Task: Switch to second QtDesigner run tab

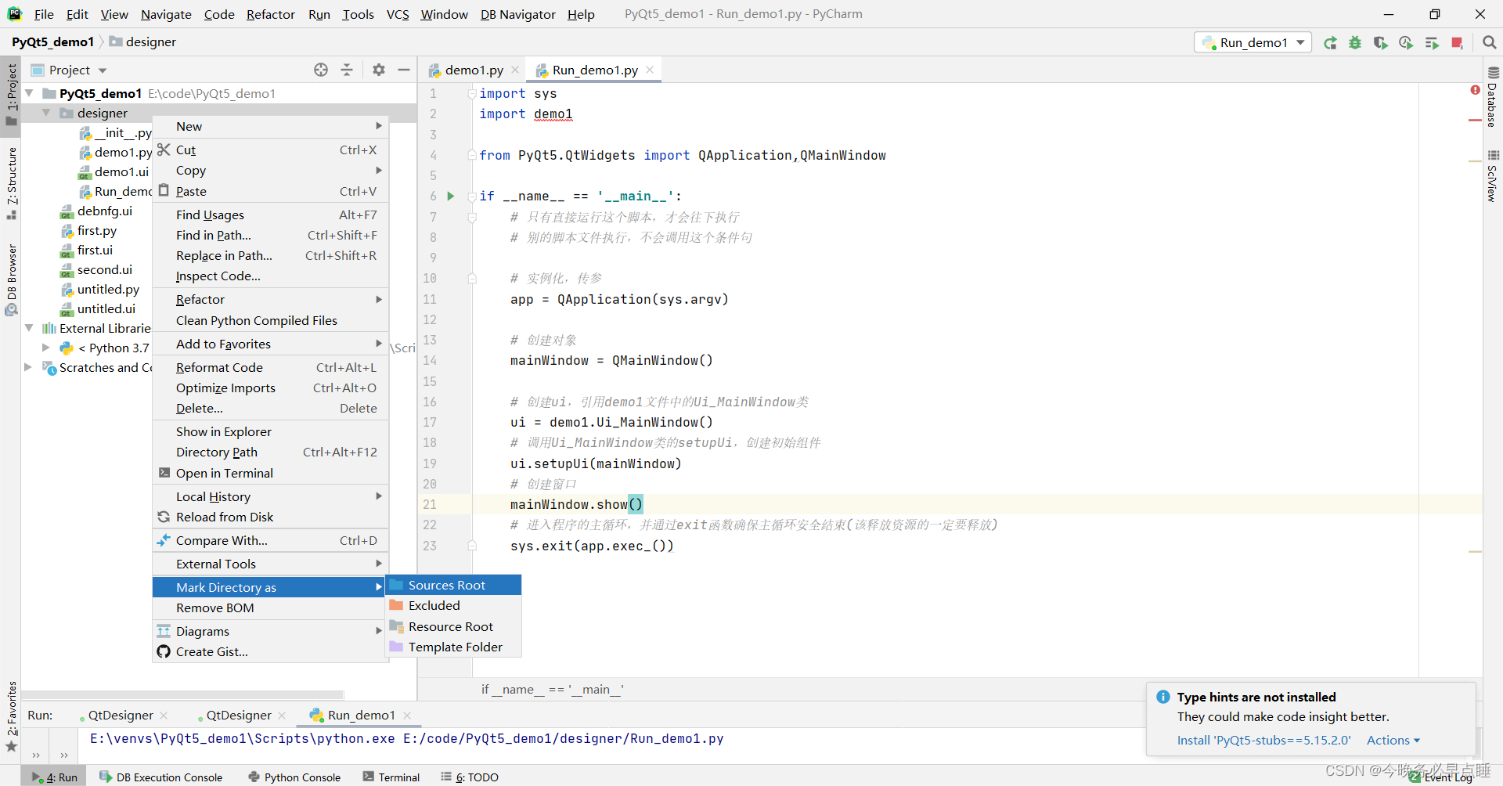Action: coord(239,715)
